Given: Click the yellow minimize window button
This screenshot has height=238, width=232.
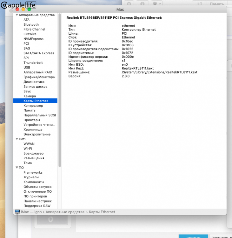Looking at the screenshot, I should [x=23, y=10].
